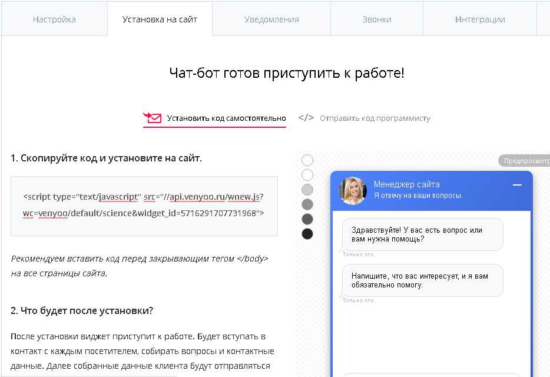
Task: Choose Установить код самостоятельно option
Action: click(x=226, y=118)
